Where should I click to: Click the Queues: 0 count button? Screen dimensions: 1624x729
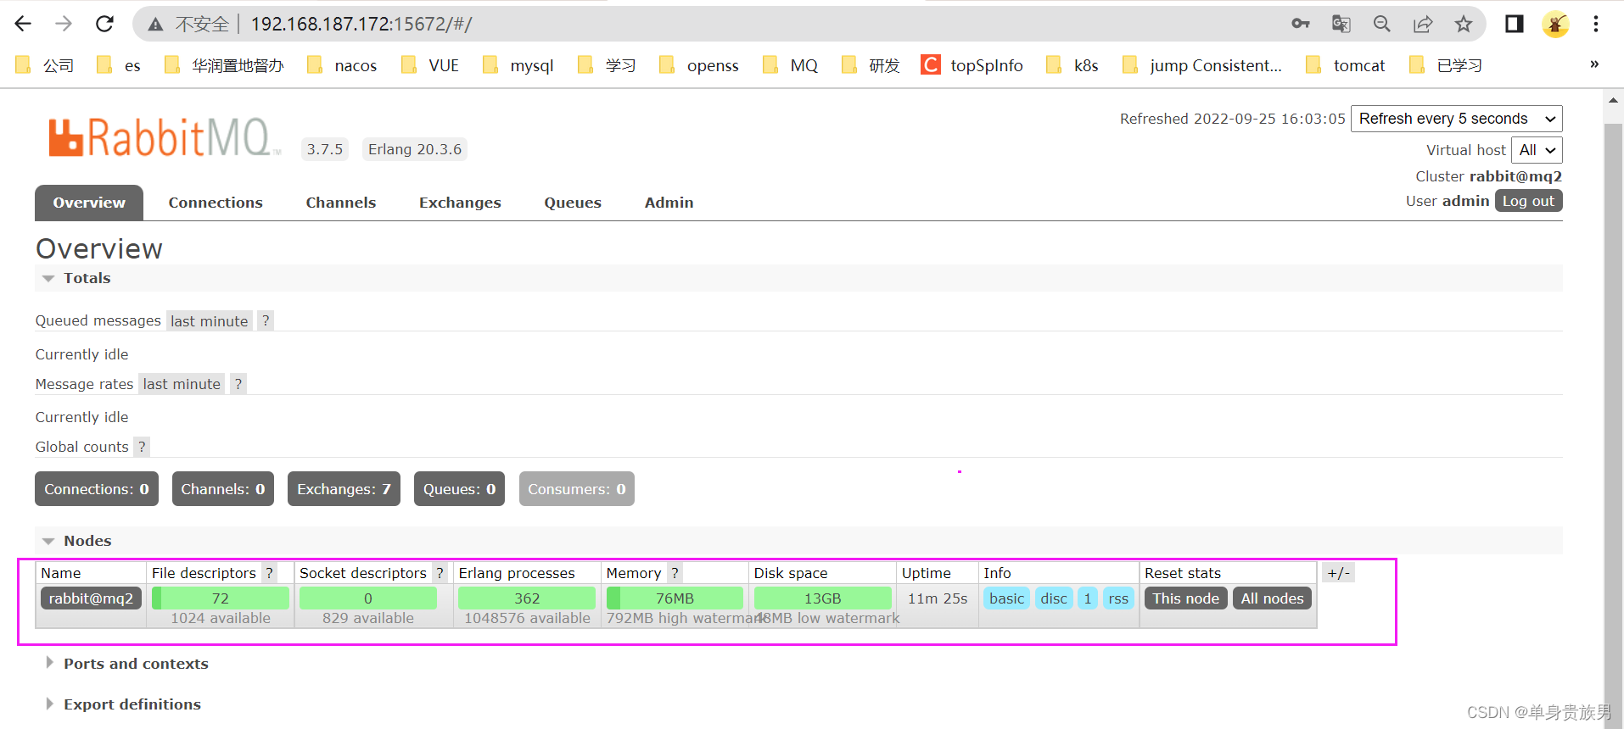(459, 489)
